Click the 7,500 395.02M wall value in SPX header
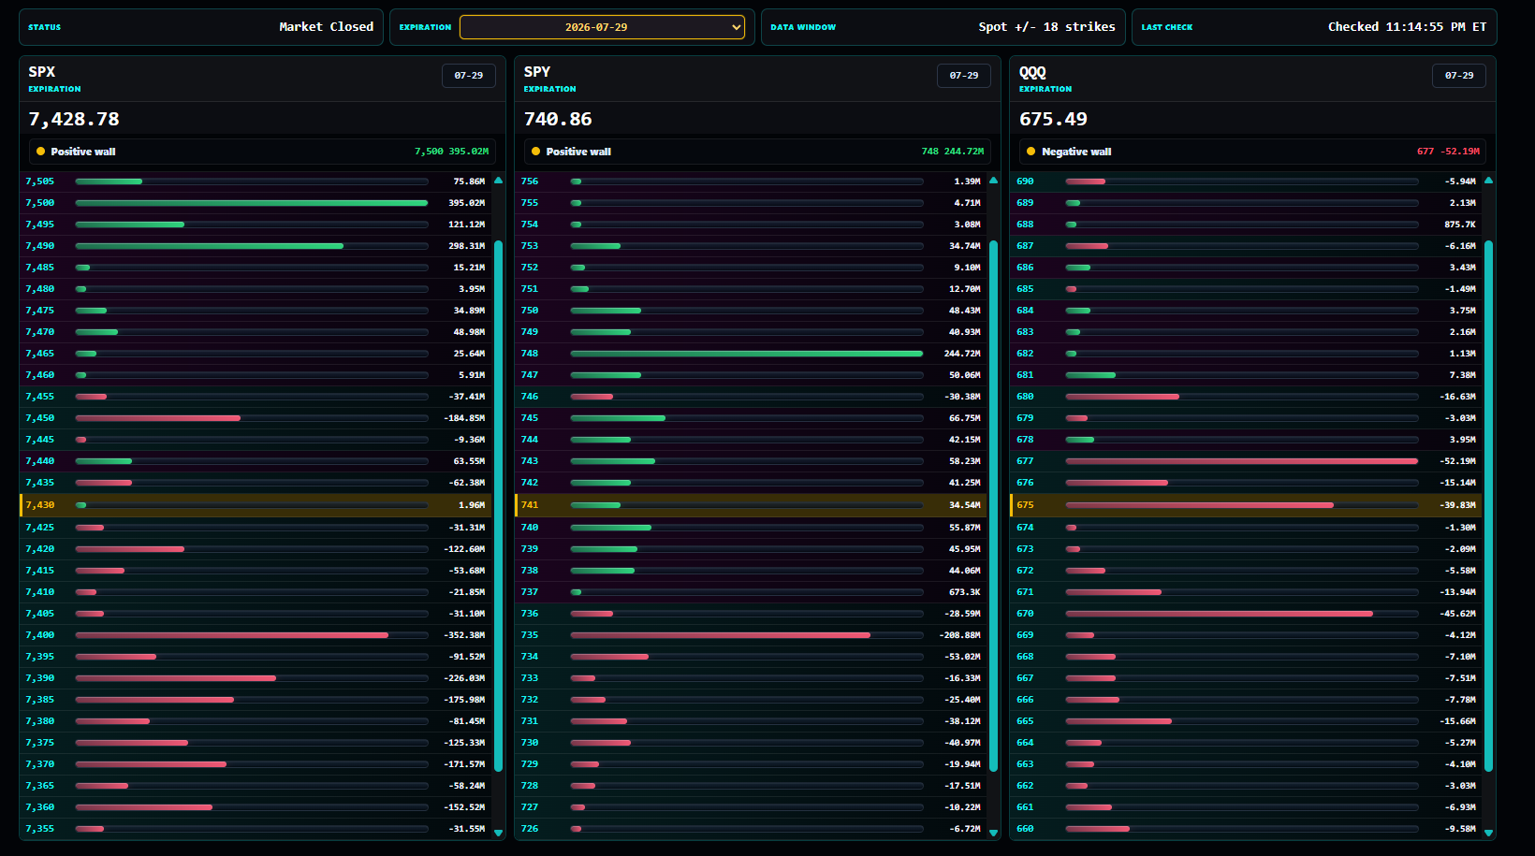 [451, 152]
